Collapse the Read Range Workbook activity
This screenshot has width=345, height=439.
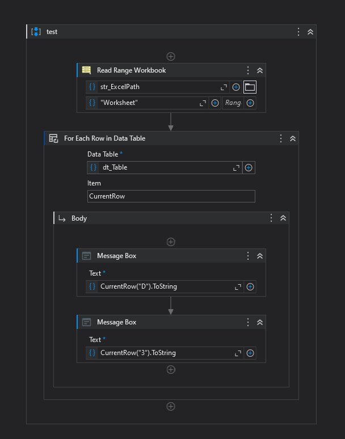click(260, 70)
